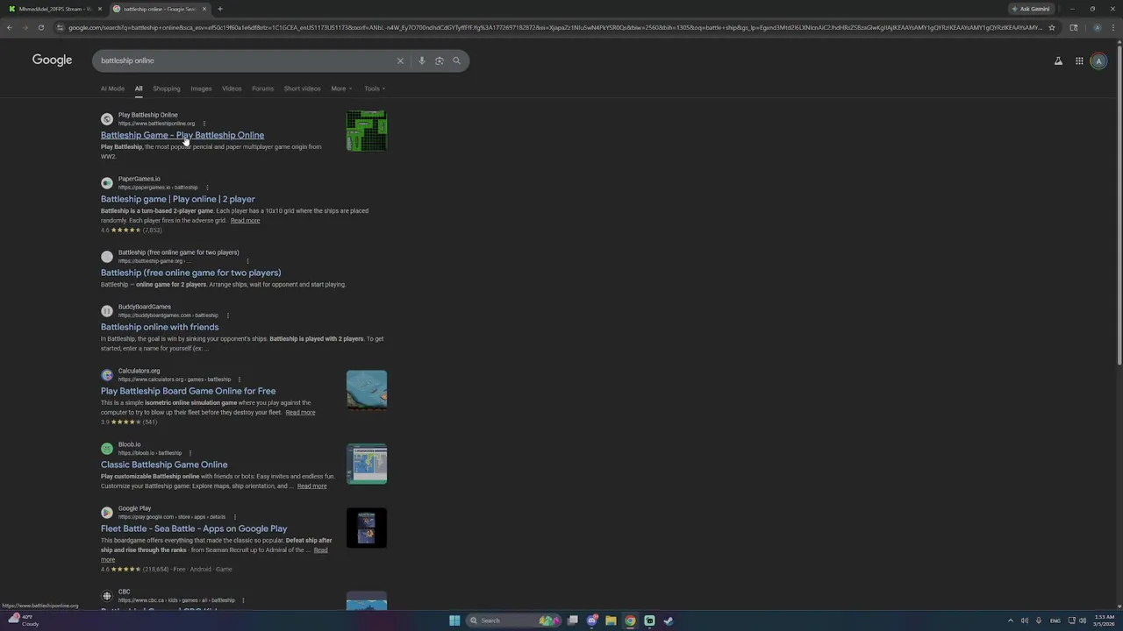Open the Windows Start menu
The image size is (1123, 631).
454,620
